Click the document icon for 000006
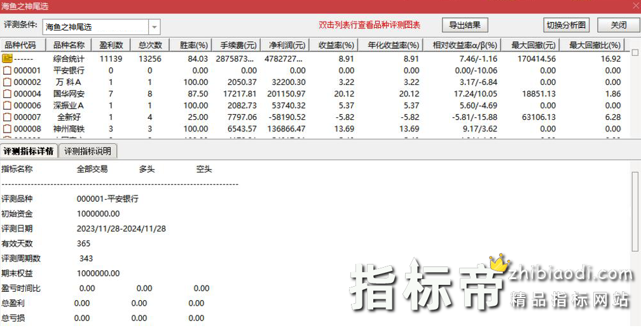641x328 pixels. click(x=7, y=105)
